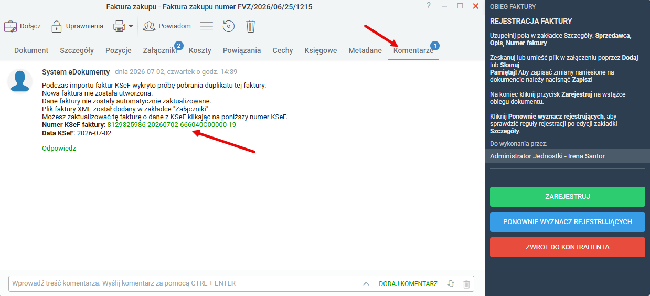
Task: Click the trash bin toolbar icon
Action: (x=251, y=26)
